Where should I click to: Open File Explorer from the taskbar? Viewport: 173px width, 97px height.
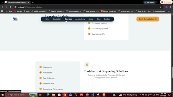pos(53,95)
